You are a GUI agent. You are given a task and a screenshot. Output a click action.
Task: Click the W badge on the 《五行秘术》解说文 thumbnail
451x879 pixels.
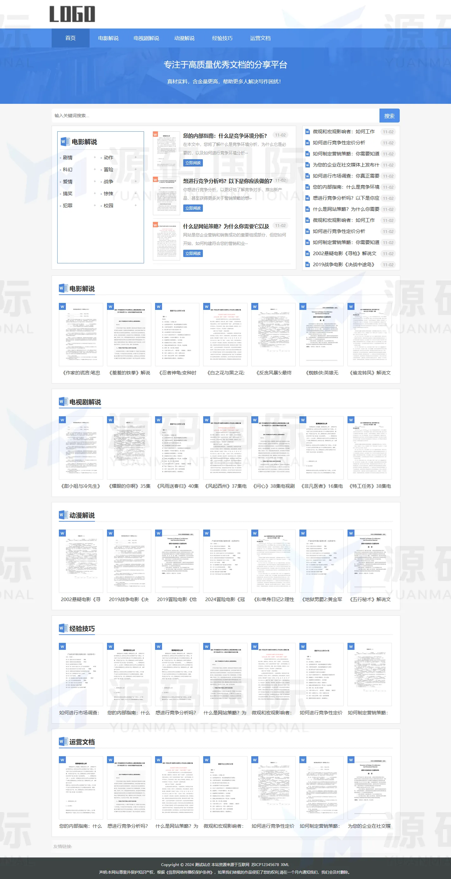point(351,533)
